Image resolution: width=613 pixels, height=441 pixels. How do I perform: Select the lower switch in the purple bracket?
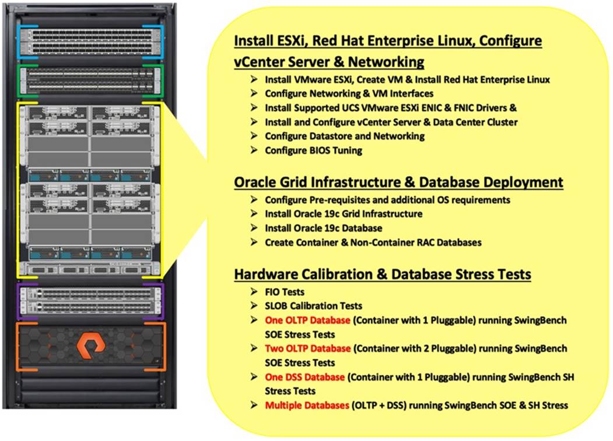(90, 307)
